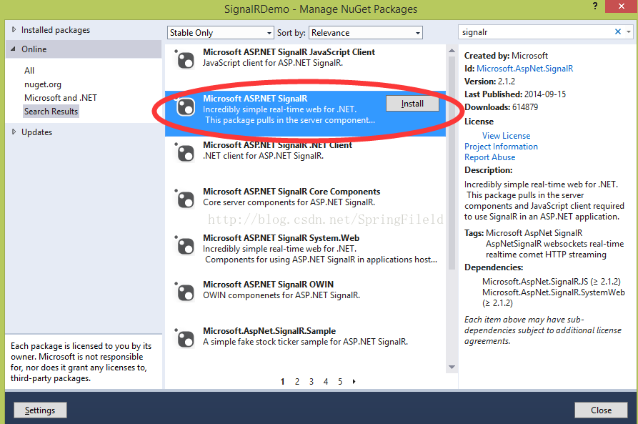Click the SignalR System.Web package icon
The image size is (638, 424).
pyautogui.click(x=185, y=245)
